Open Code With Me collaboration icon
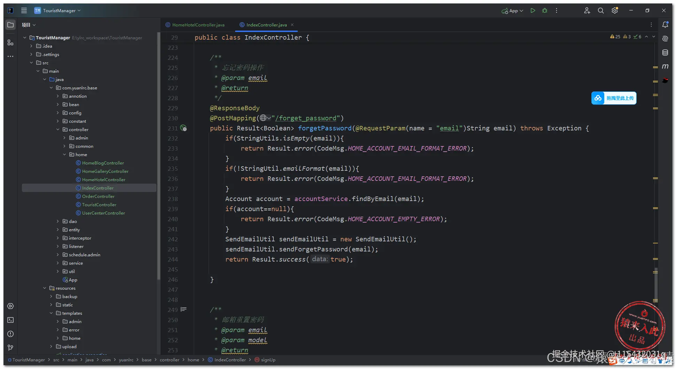The image size is (676, 369). [587, 10]
